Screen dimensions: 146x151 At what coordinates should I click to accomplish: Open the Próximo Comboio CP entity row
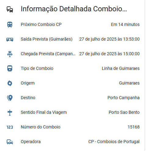coord(73,24)
